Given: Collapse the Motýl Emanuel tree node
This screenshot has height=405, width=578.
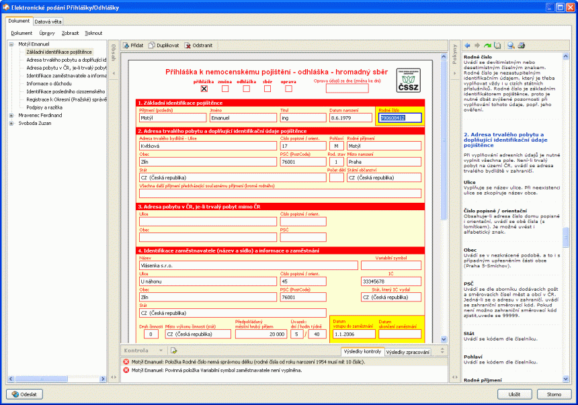Looking at the screenshot, I should (11, 44).
